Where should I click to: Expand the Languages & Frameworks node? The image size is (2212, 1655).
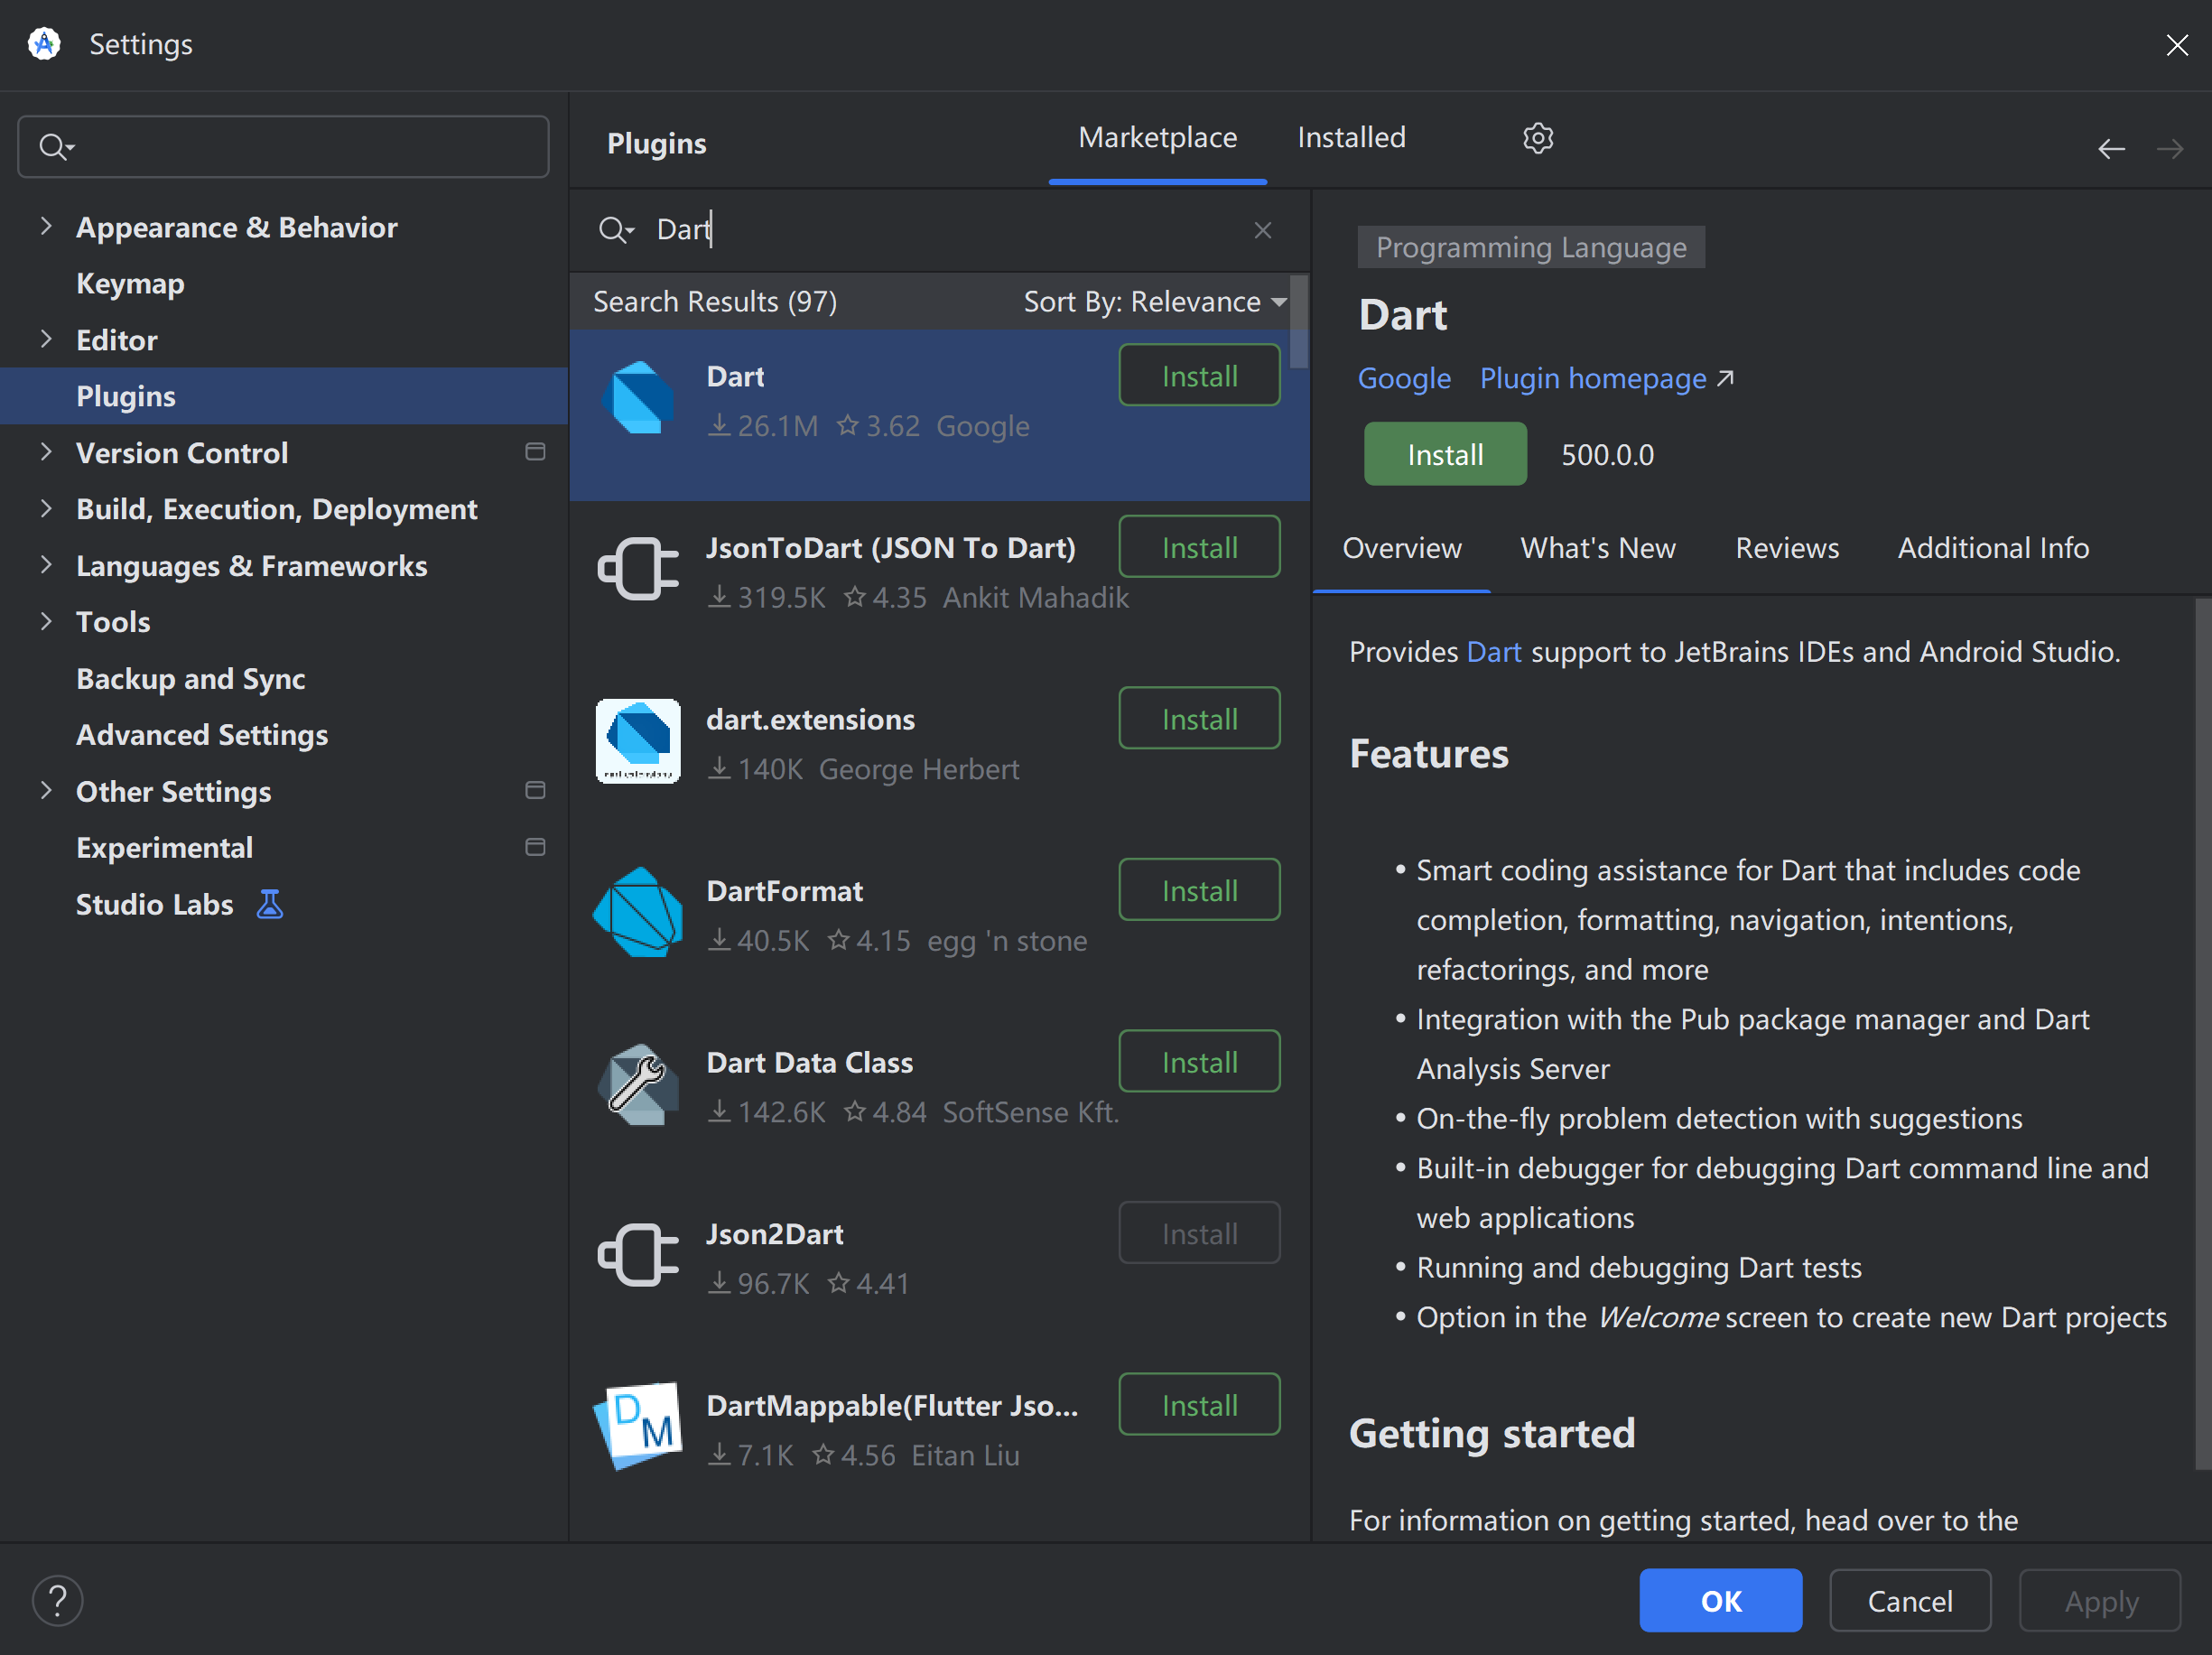point(46,565)
